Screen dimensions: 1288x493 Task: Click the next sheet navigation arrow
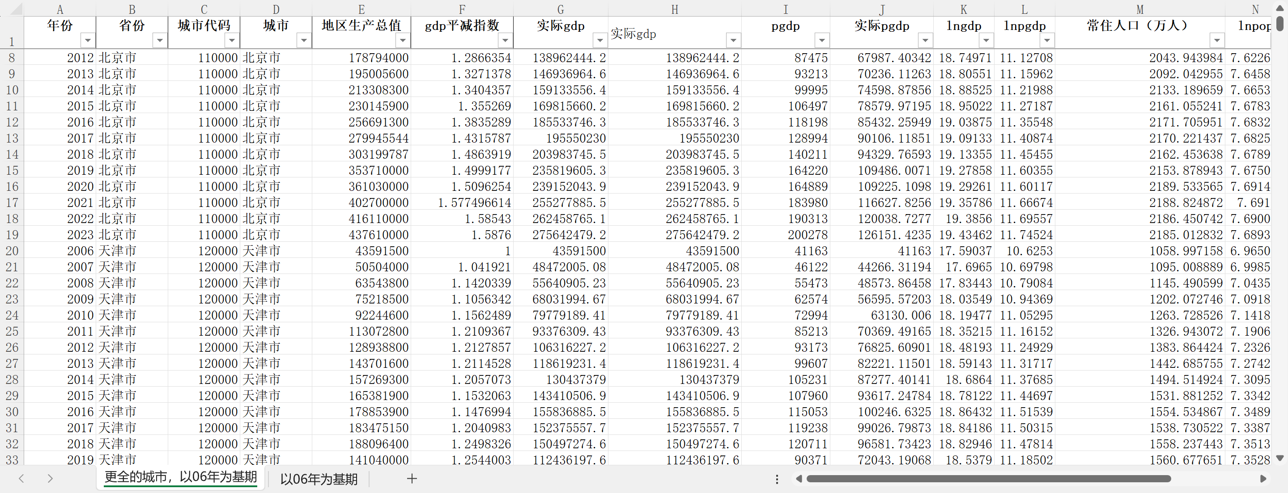(x=50, y=479)
